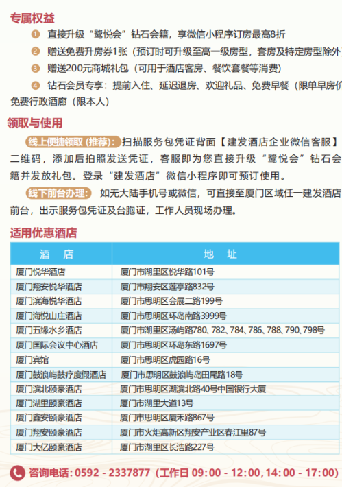Click the address 厦门市思明区环岛南路3999号
The width and height of the screenshot is (342, 487).
tap(173, 316)
